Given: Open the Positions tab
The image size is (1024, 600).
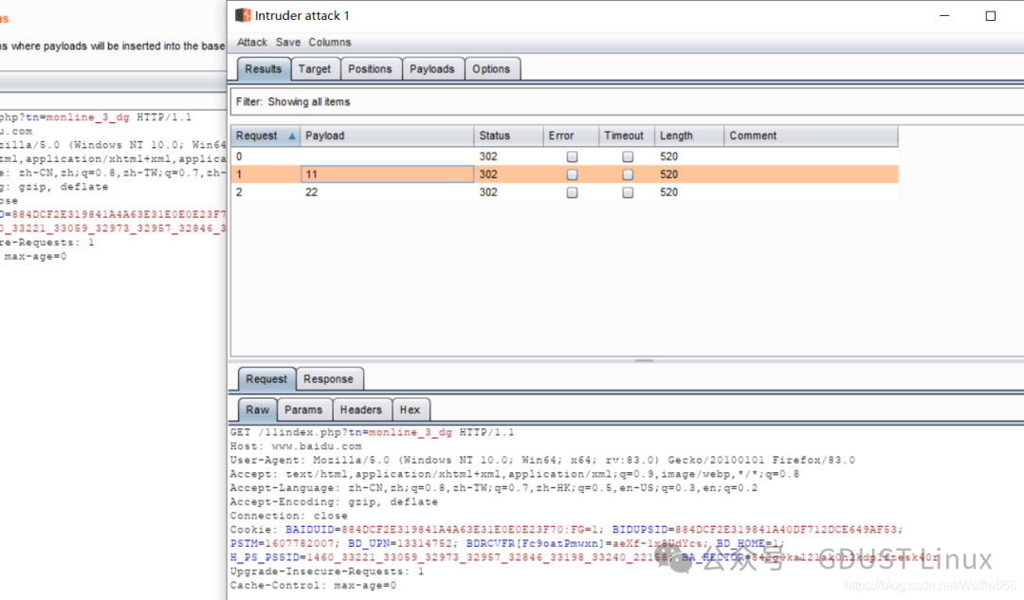Looking at the screenshot, I should coord(371,68).
